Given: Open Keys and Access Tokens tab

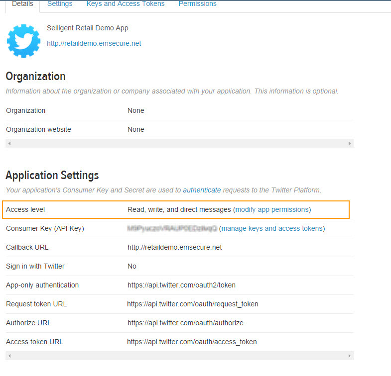Looking at the screenshot, I should coord(126,4).
